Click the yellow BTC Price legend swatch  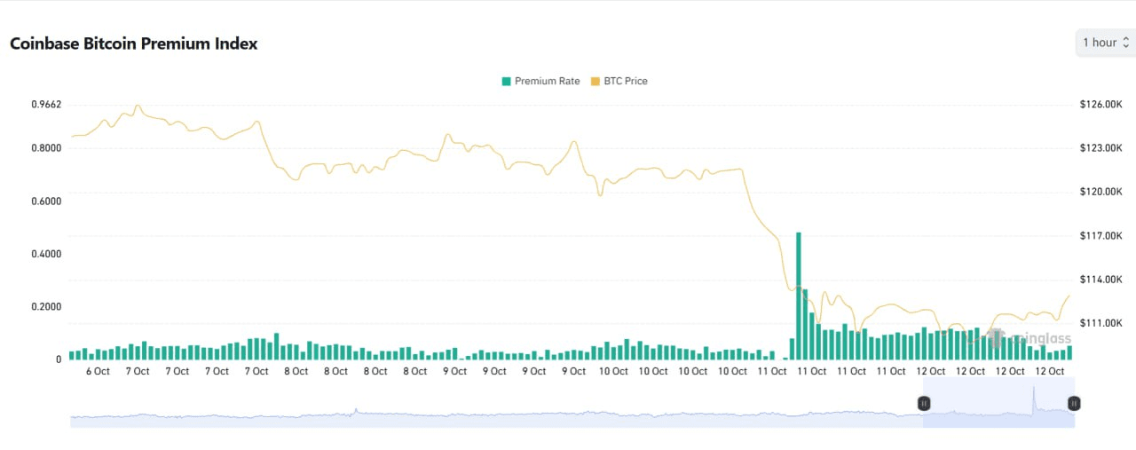click(x=596, y=81)
